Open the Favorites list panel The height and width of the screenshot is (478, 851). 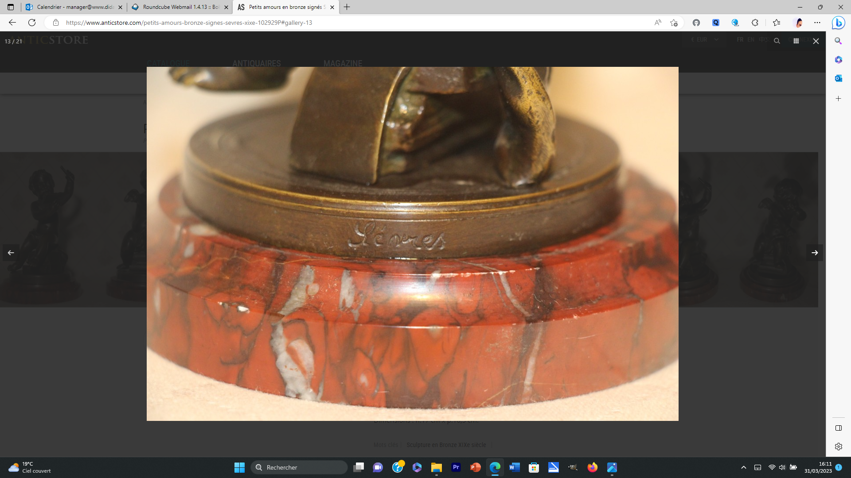coord(777,23)
